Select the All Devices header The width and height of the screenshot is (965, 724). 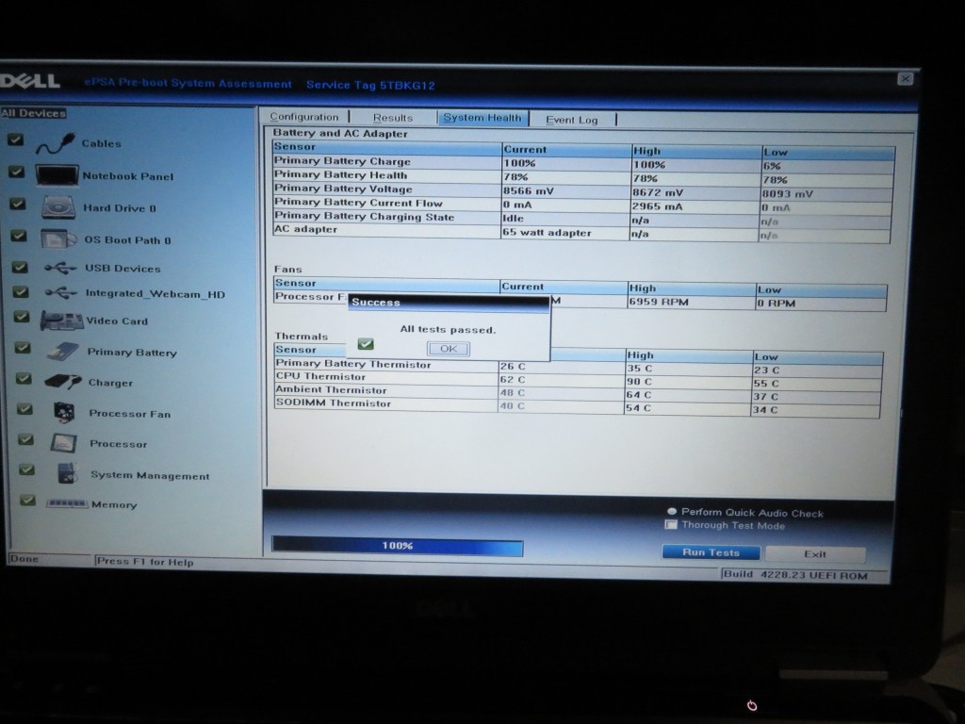pos(33,113)
